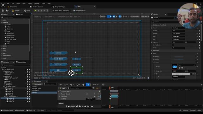Start simulation with the green Play icon

coord(35,10)
